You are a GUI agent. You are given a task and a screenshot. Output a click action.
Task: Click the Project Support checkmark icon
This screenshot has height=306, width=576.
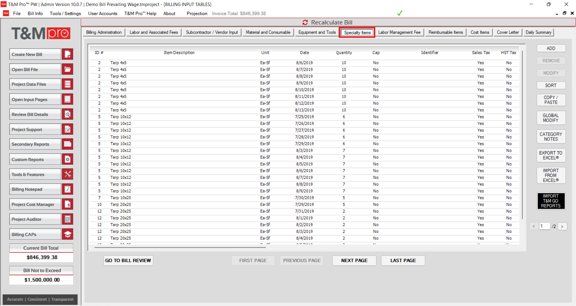point(67,129)
